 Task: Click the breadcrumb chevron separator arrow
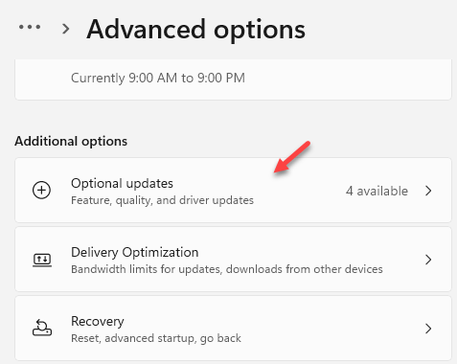[x=66, y=29]
